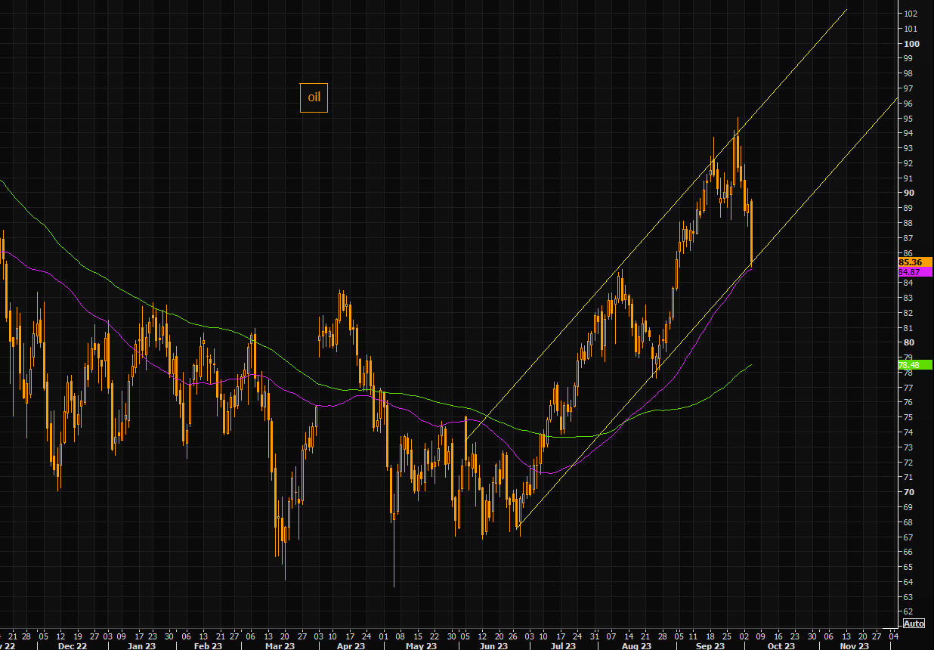Jump to Nov 23 on date axis

pos(854,646)
